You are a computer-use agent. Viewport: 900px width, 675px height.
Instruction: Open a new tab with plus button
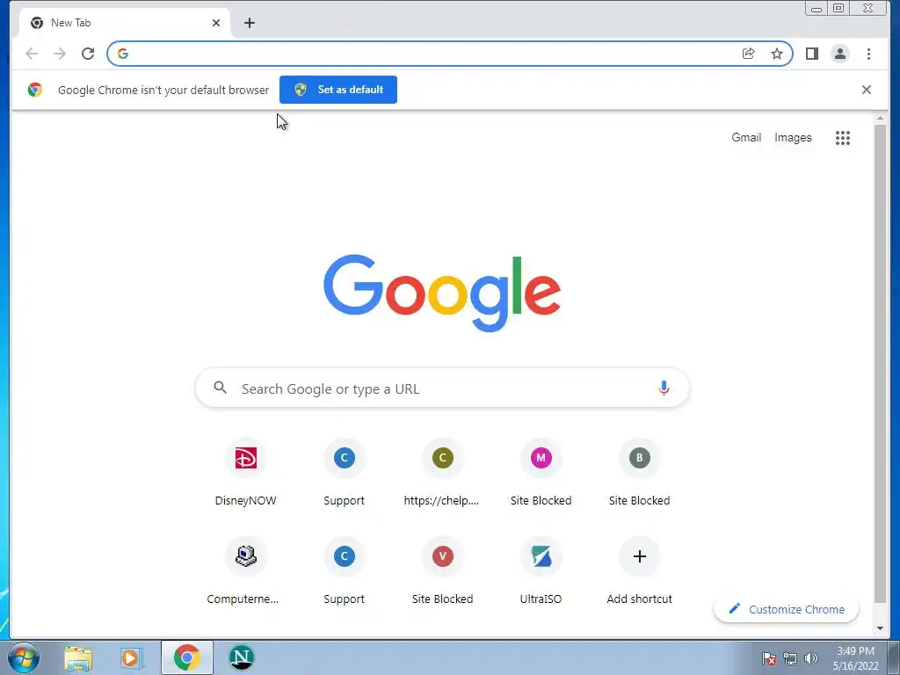tap(249, 23)
